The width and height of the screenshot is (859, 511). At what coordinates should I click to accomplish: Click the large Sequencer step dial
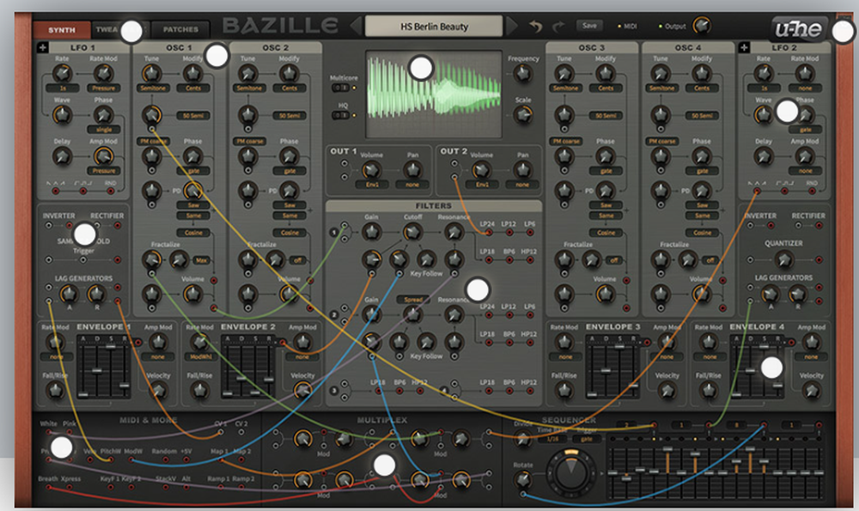571,472
